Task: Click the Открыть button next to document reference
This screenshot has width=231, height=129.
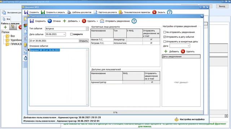Action: [83, 41]
